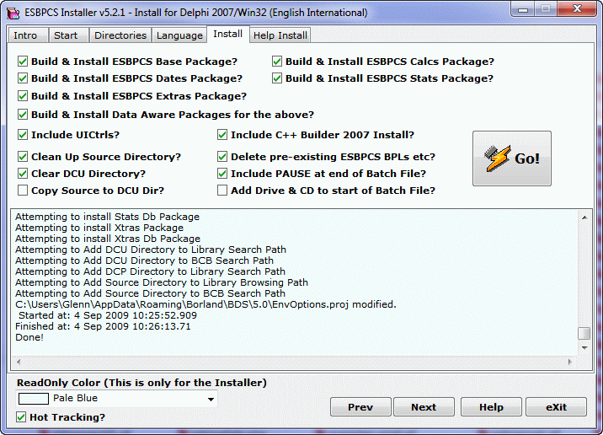Click the log scroll up arrow
This screenshot has height=435, width=603.
584,217
